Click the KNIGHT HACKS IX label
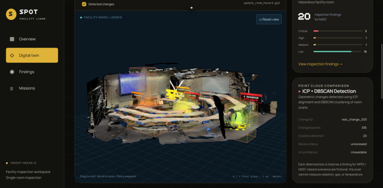Viewport: 383px width, 188px height. [x=23, y=163]
